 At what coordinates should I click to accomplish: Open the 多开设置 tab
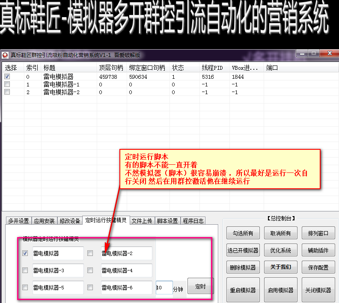[18, 221]
